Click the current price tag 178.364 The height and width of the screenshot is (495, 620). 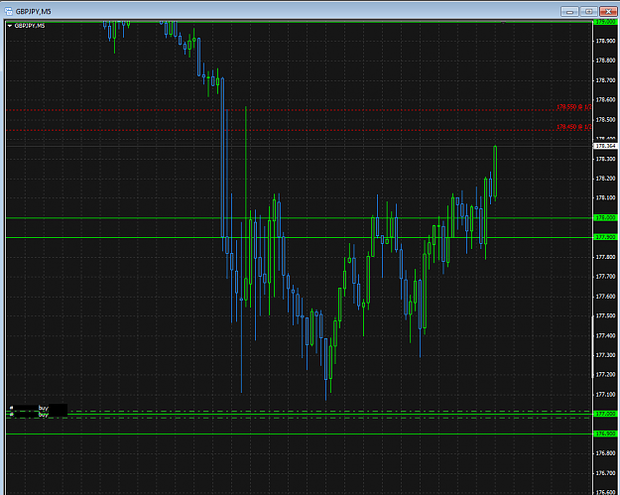[605, 146]
